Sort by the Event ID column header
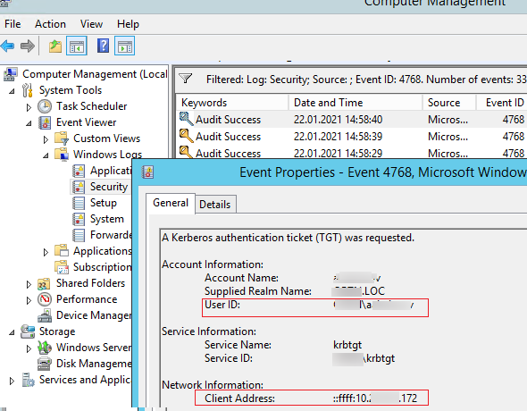The image size is (527, 411). [501, 103]
